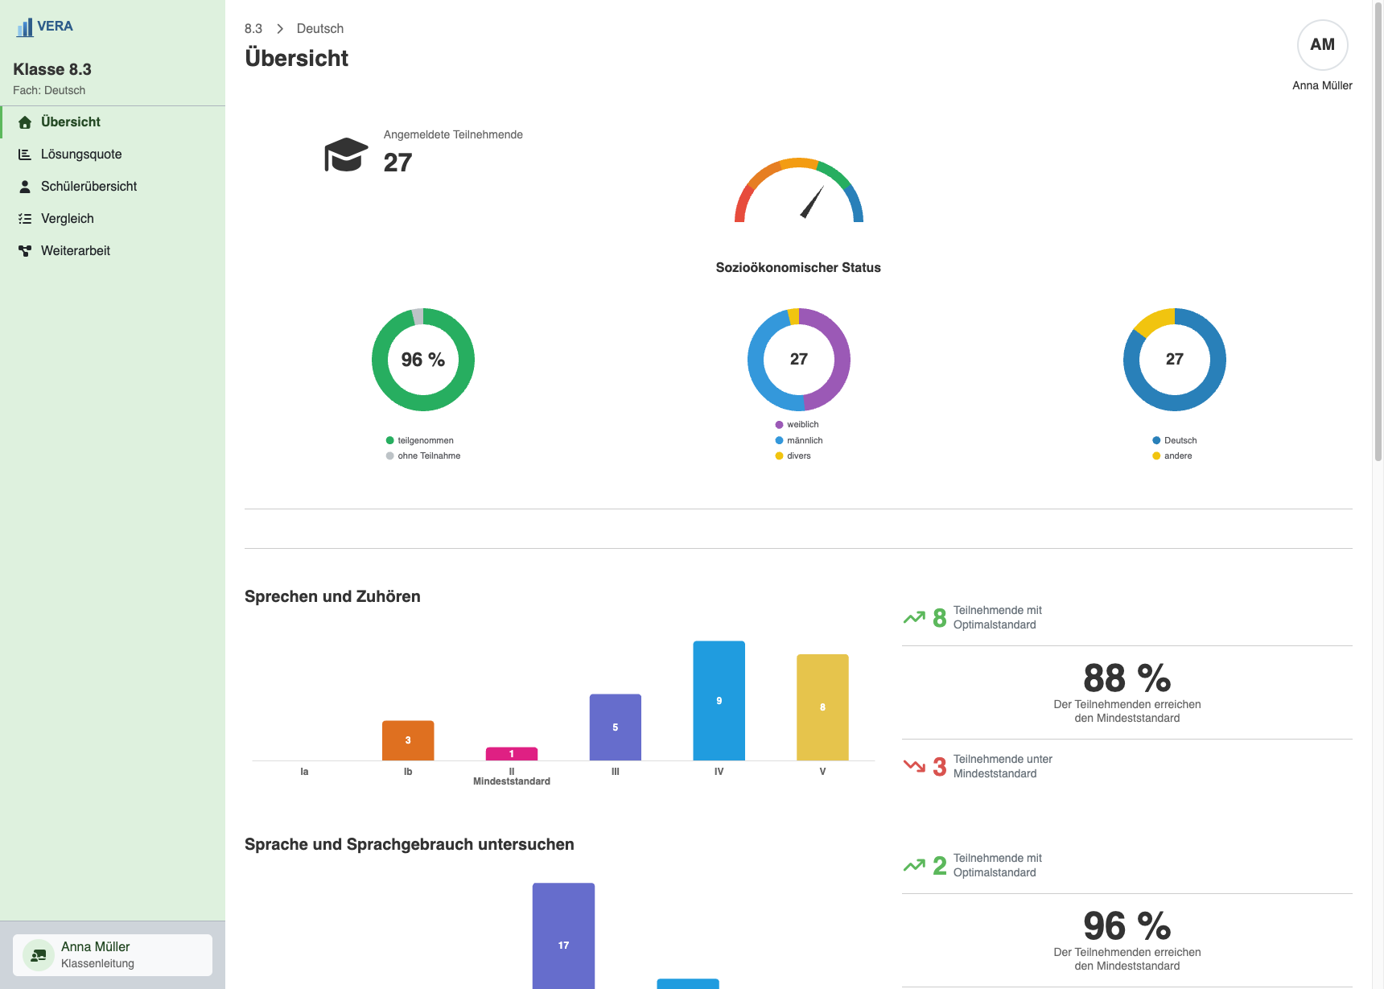Screen dimensions: 1384x989
Task: Go to Schülerübersicht
Action: (113, 187)
